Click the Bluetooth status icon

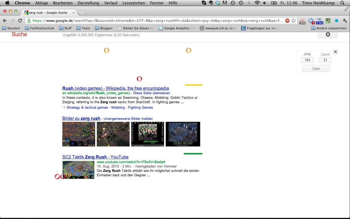(x=249, y=3)
